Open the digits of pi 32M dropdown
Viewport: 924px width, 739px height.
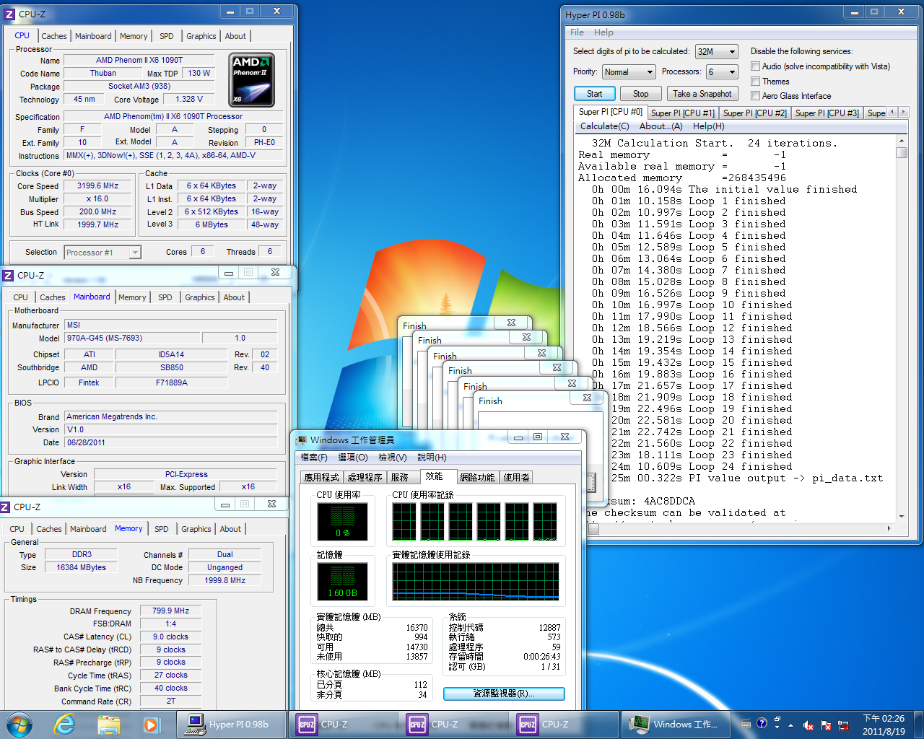717,51
